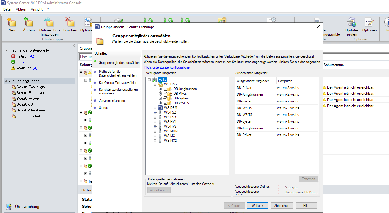This screenshot has width=389, height=213.
Task: Click Dateien ausschließen... link
Action: pyautogui.click(x=301, y=192)
